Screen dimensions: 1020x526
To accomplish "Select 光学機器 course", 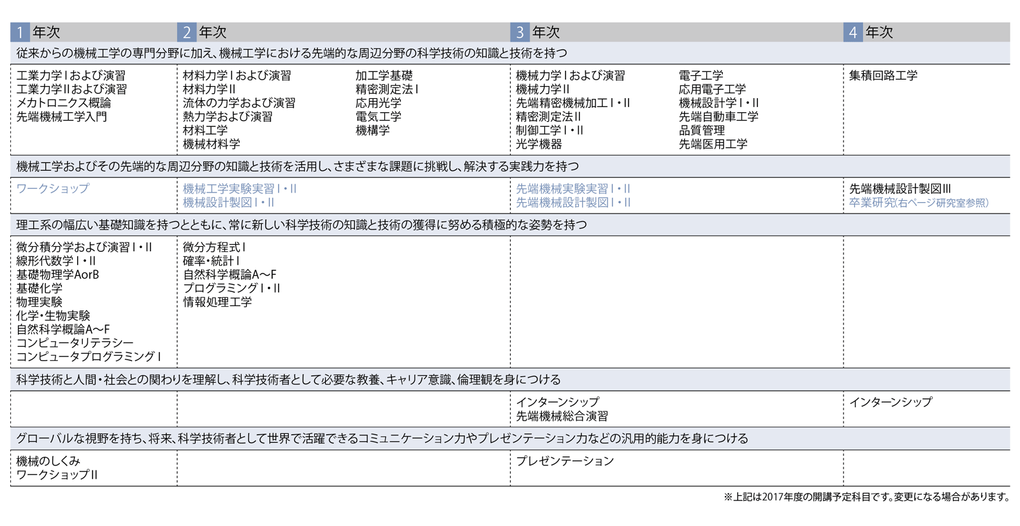I will pos(539,144).
